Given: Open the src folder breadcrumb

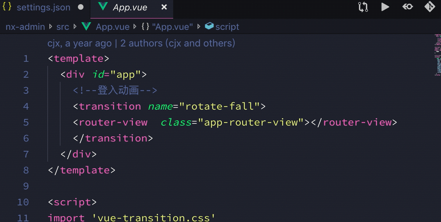Looking at the screenshot, I should pos(63,27).
